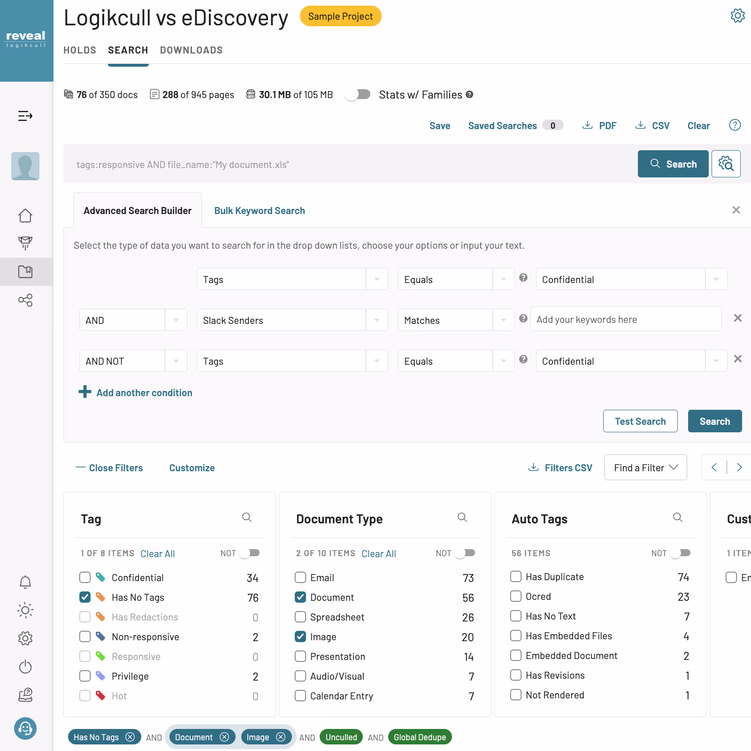This screenshot has width=751, height=751.
Task: Open the Matches operator dropdown
Action: click(x=456, y=320)
